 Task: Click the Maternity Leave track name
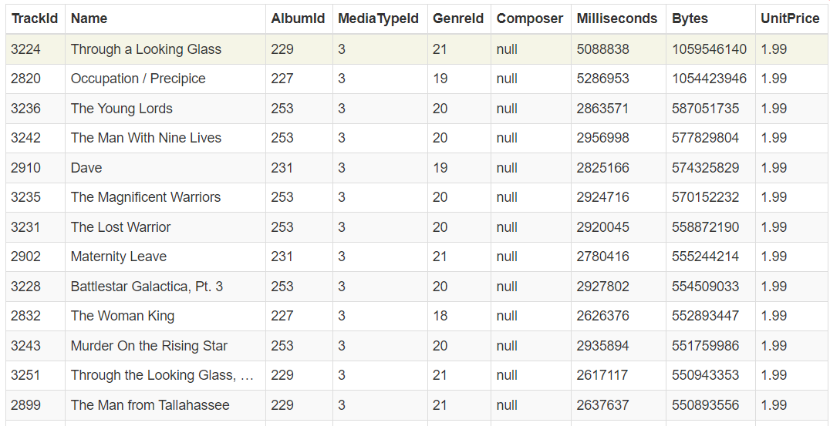(x=119, y=257)
